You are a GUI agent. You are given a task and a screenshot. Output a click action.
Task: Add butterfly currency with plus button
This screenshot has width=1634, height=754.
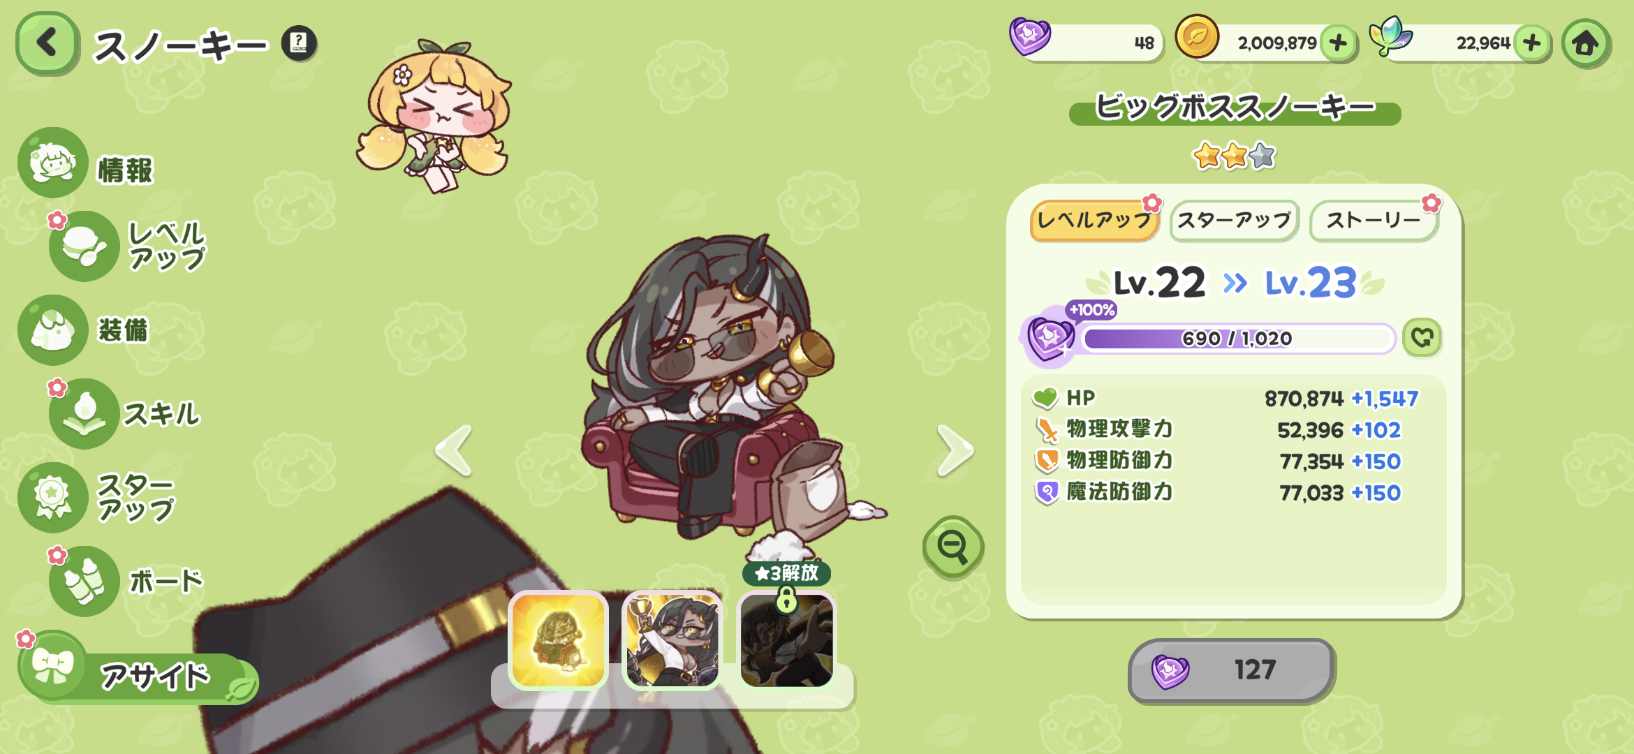pos(1532,43)
